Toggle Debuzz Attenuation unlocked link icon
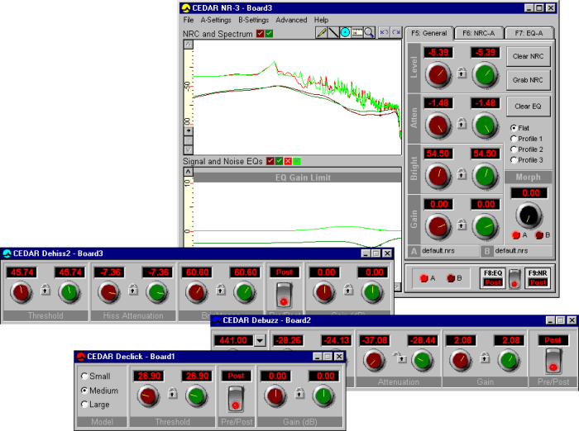Screen dimensions: 579x431 tap(400, 358)
